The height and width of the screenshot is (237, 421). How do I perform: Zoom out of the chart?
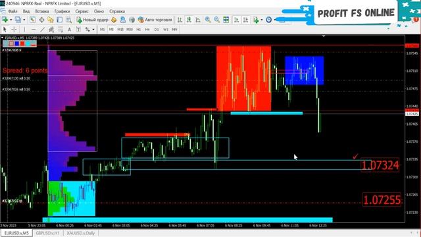click(x=216, y=20)
